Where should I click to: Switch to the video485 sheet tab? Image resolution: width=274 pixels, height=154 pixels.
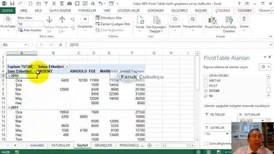click(x=37, y=145)
